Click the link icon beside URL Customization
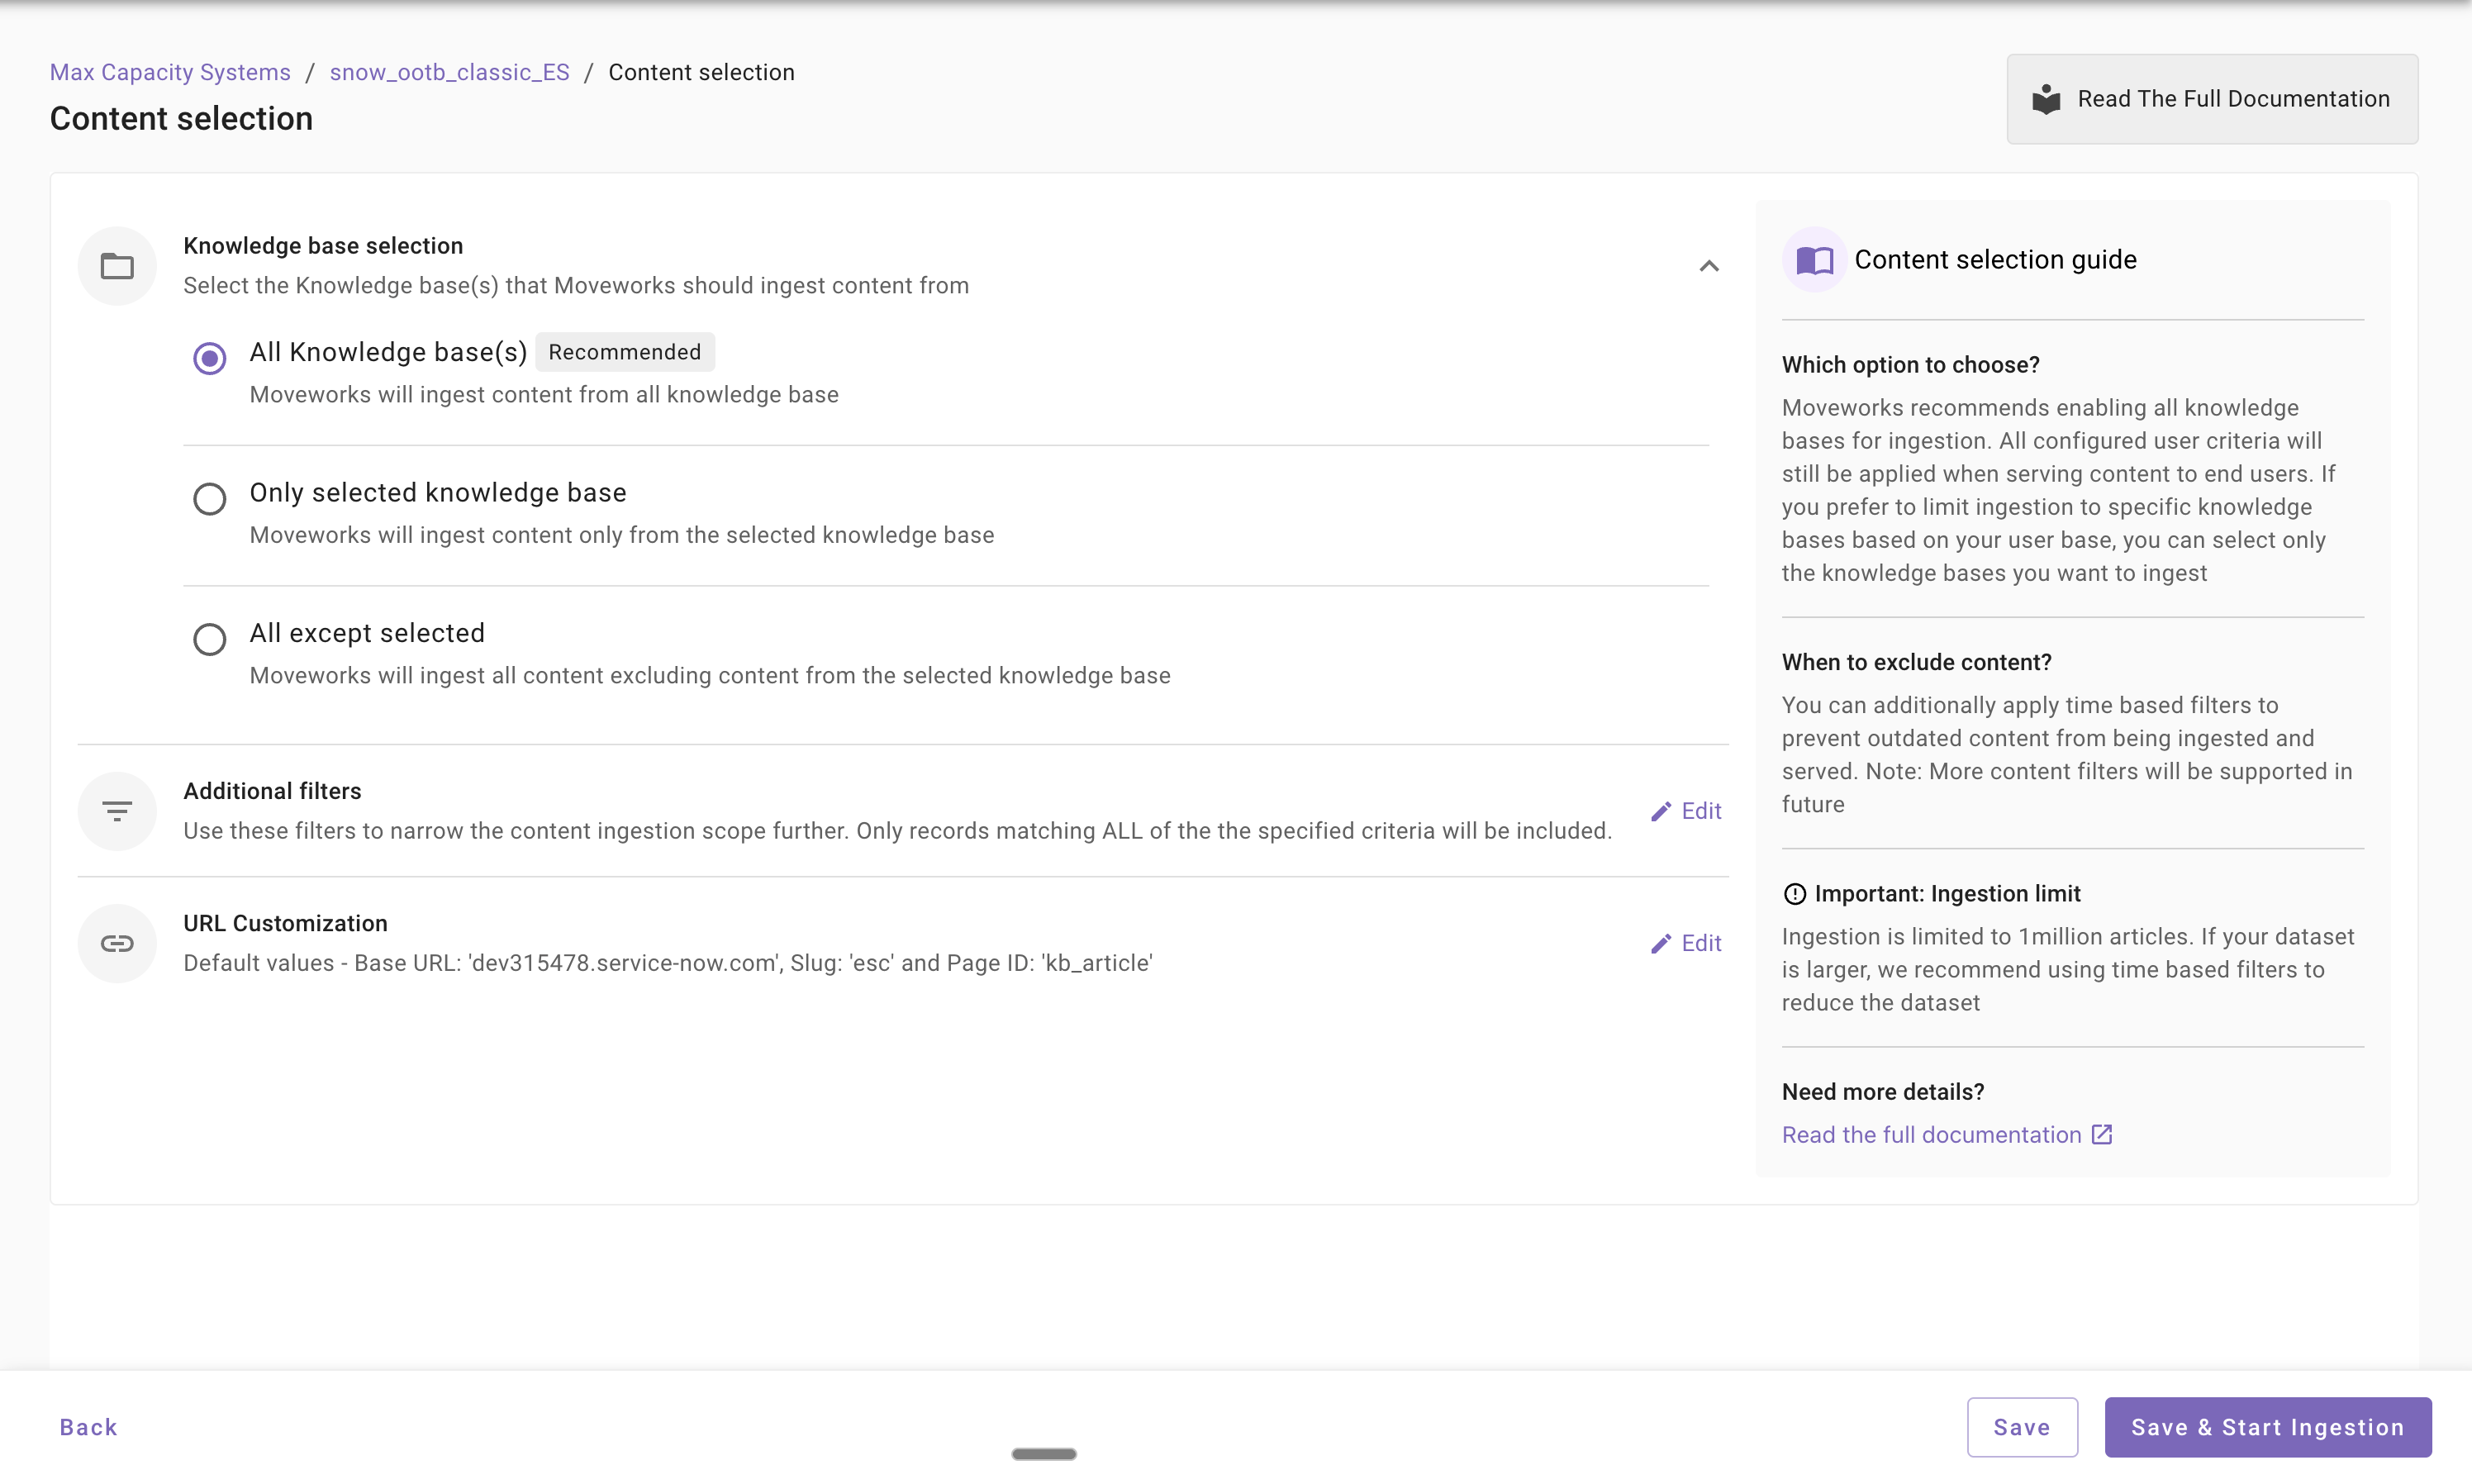2472x1484 pixels. [x=117, y=943]
